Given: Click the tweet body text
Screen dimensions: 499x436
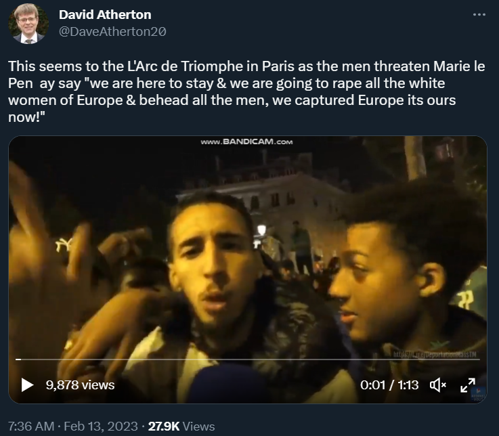Looking at the screenshot, I should pyautogui.click(x=246, y=91).
